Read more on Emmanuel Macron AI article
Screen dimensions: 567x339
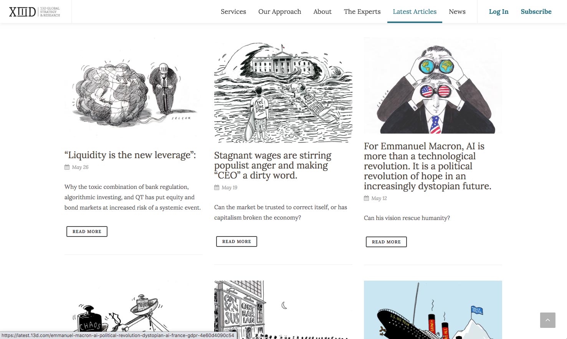click(386, 242)
